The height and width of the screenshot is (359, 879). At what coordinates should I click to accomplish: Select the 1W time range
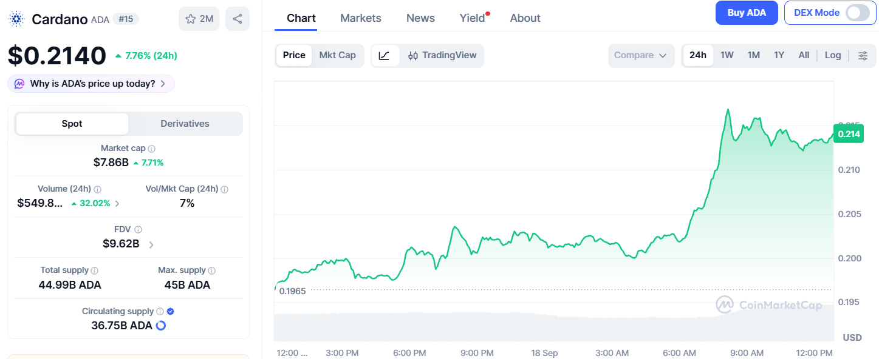click(x=727, y=55)
